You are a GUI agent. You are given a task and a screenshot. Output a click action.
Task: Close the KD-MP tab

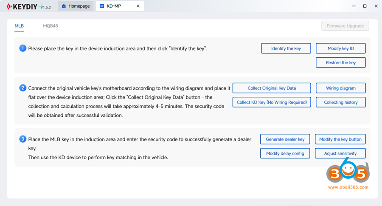[x=138, y=6]
